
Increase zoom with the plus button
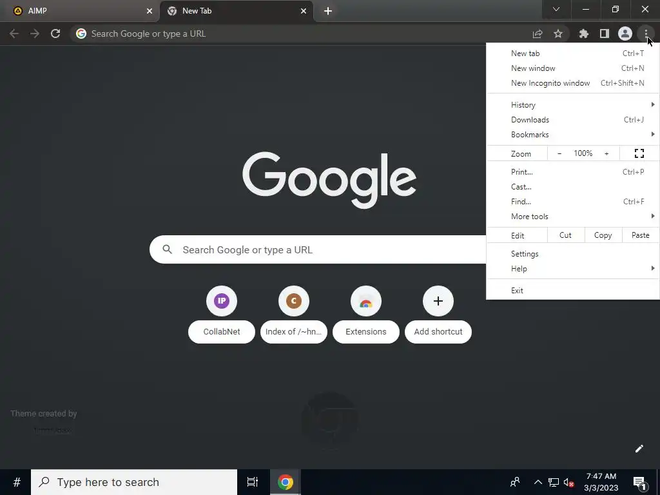(x=607, y=153)
